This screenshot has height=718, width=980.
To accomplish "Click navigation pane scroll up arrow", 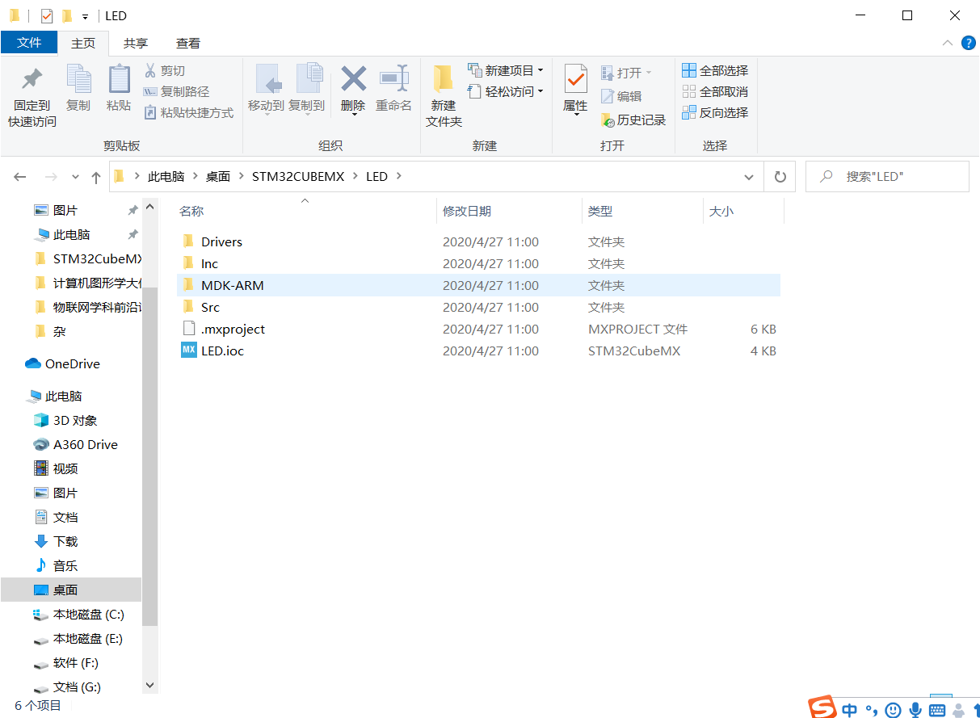I will click(149, 207).
